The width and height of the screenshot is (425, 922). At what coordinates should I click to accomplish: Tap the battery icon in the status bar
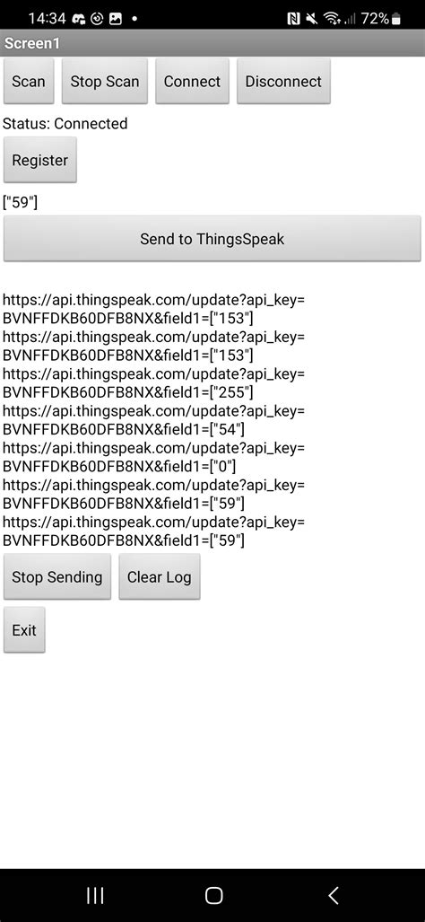point(395,19)
